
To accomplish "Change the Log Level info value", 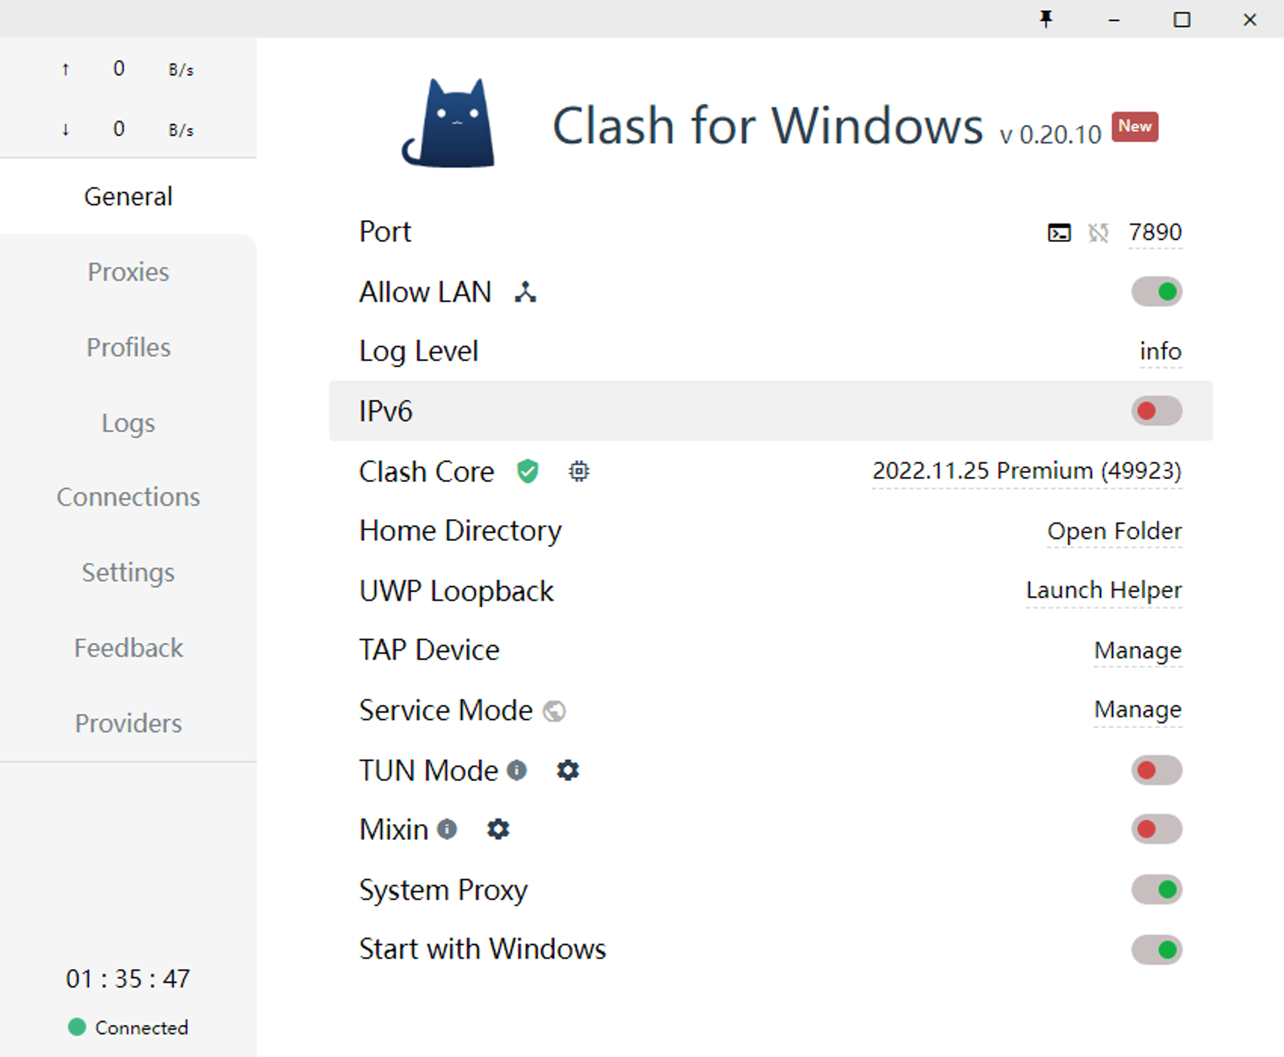I will pyautogui.click(x=1160, y=352).
